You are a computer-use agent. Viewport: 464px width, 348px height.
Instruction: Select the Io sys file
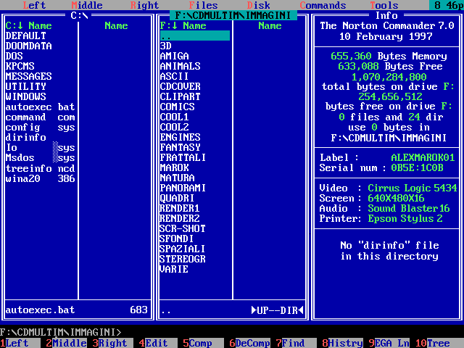coord(41,147)
